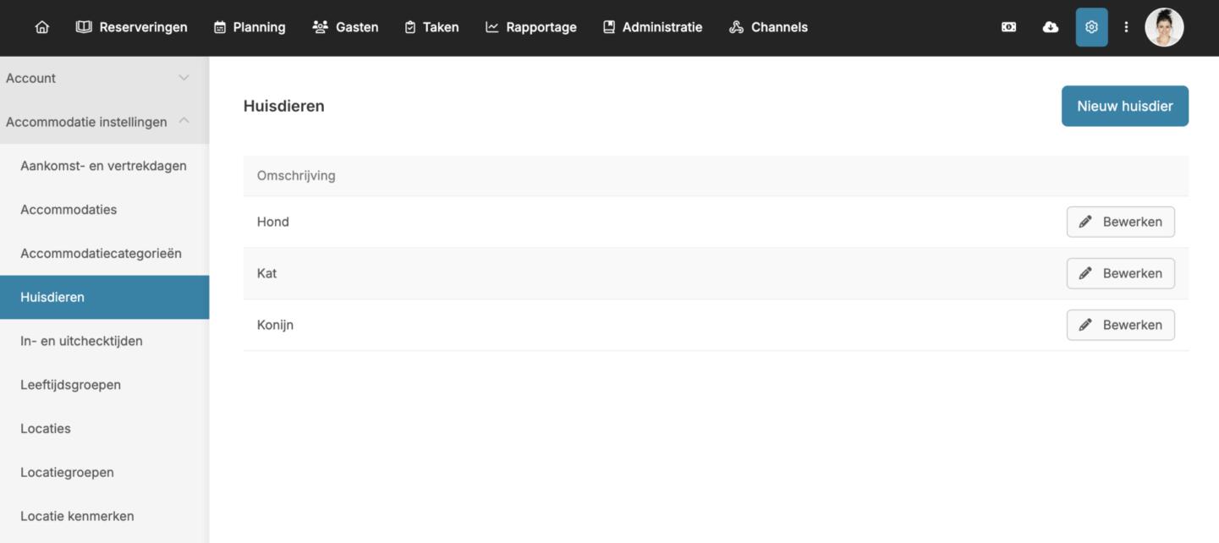Collapse the Accommodatie instellingen section
This screenshot has height=543, width=1219.
pos(184,122)
